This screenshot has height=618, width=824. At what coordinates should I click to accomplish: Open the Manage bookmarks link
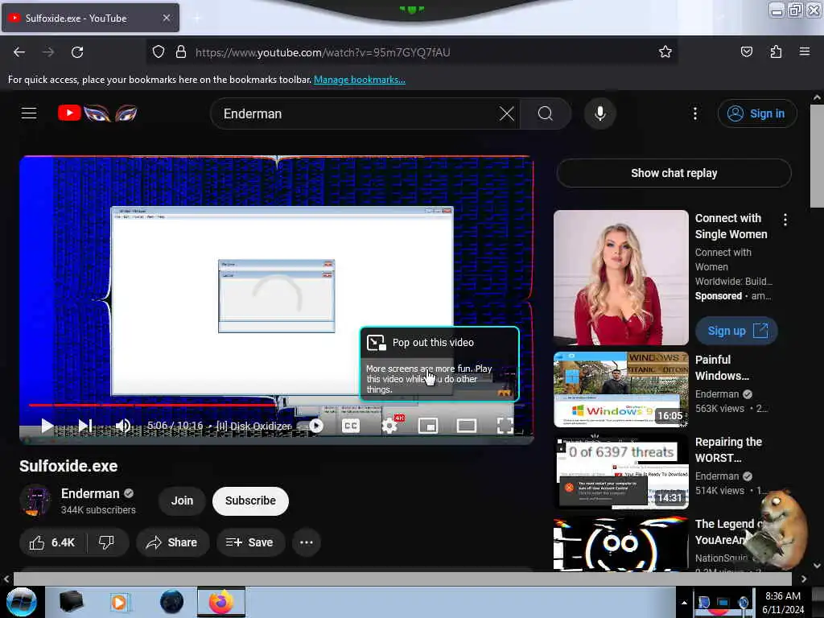[x=360, y=80]
